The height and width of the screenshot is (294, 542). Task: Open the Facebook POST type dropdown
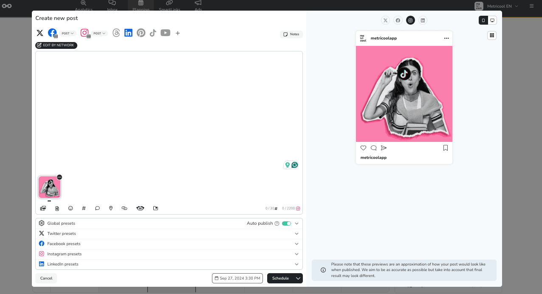click(67, 33)
